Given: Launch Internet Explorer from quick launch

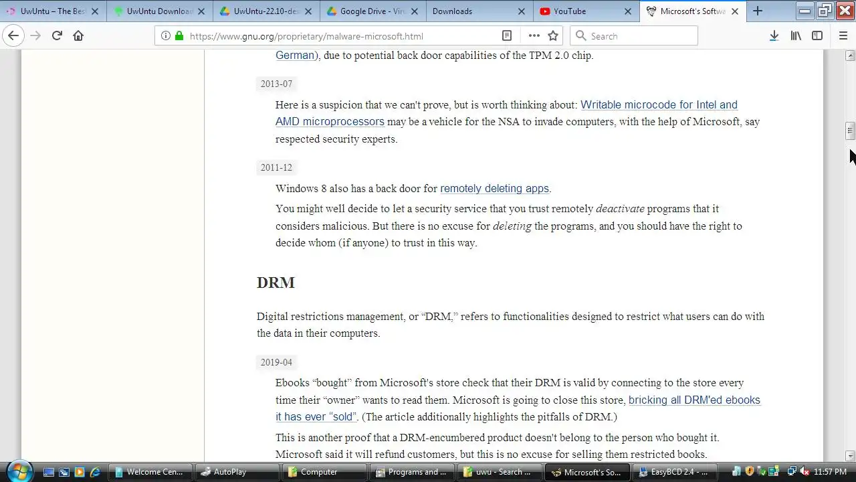Looking at the screenshot, I should (95, 472).
